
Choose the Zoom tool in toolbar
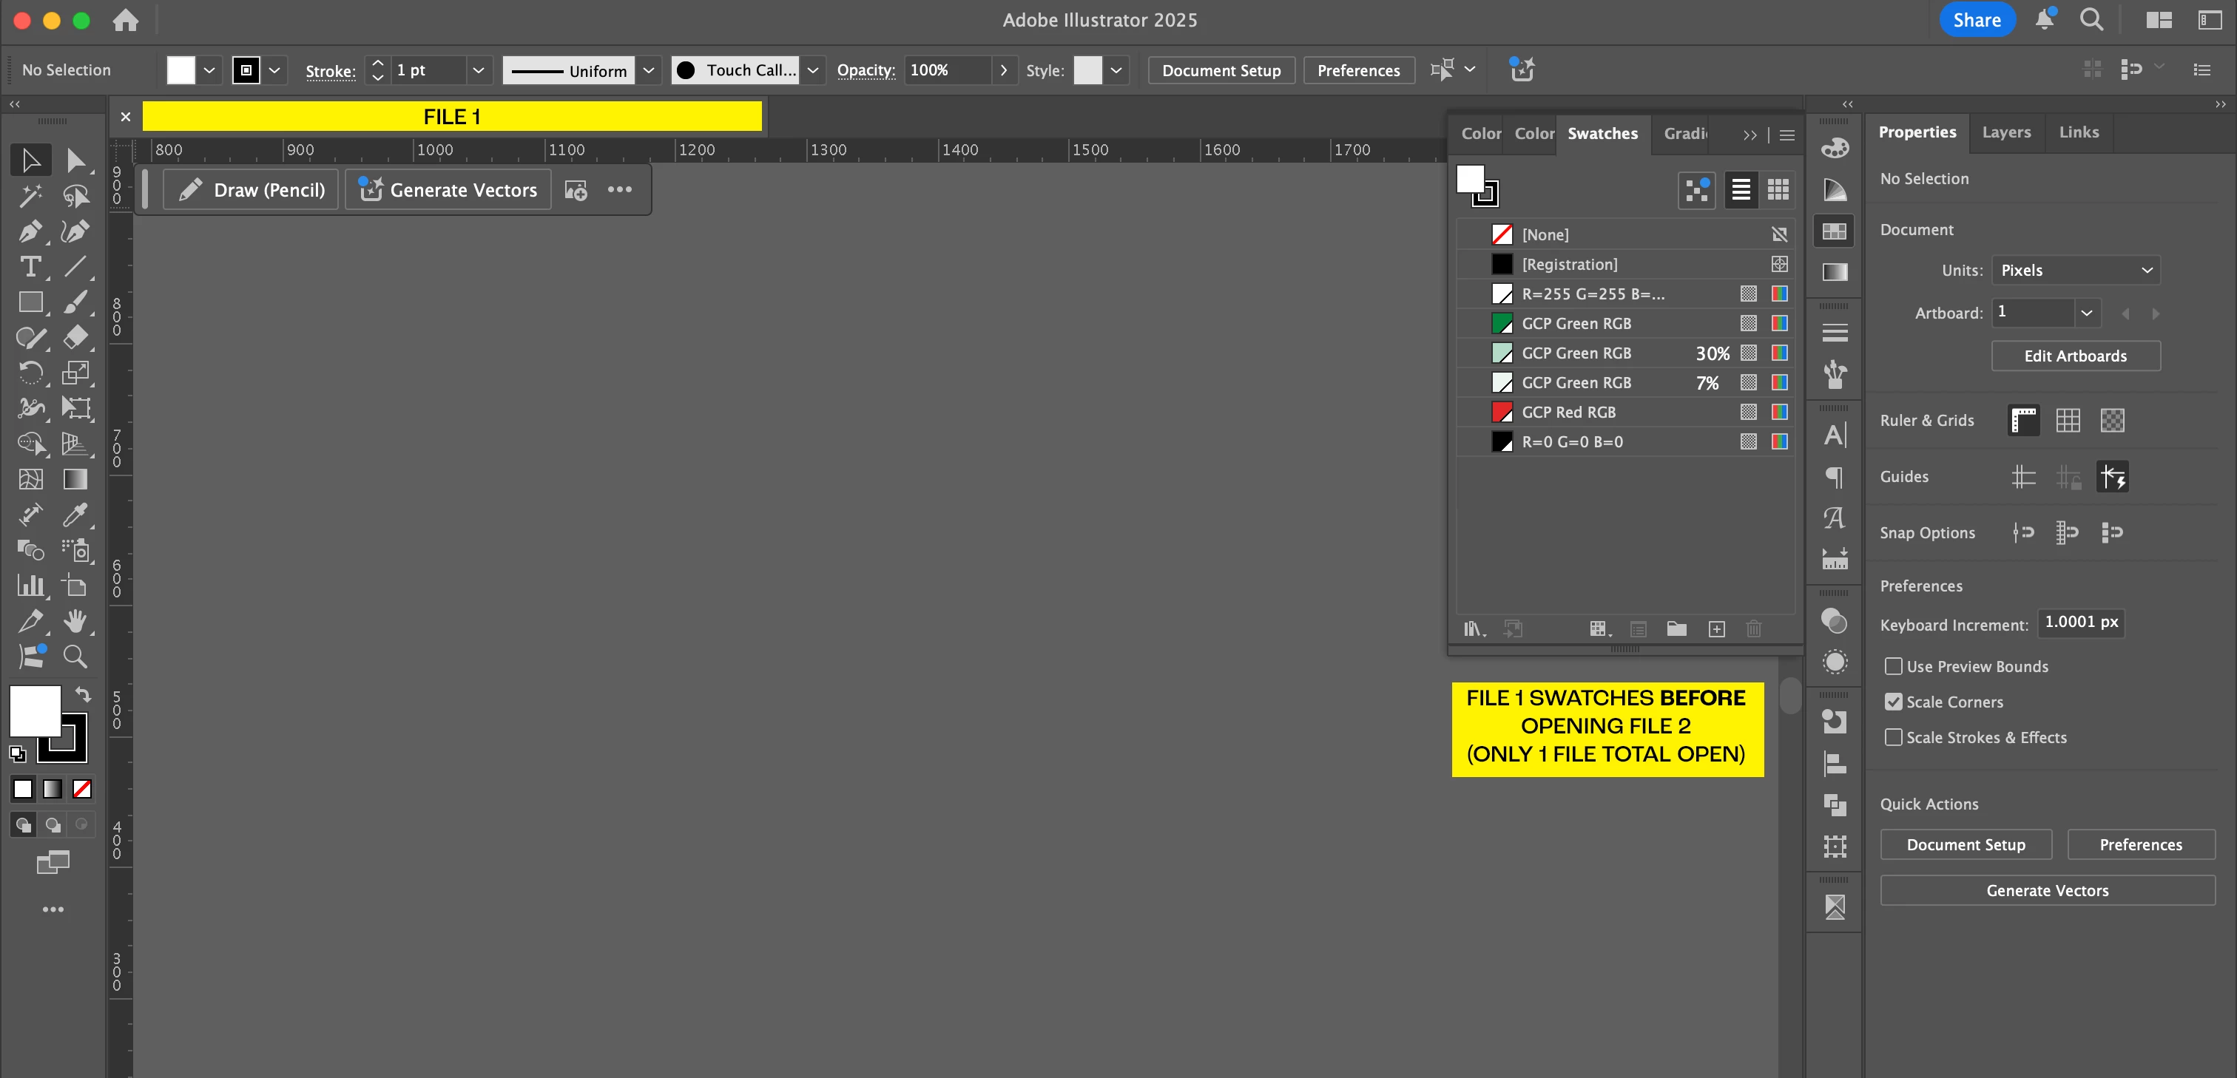coord(75,657)
